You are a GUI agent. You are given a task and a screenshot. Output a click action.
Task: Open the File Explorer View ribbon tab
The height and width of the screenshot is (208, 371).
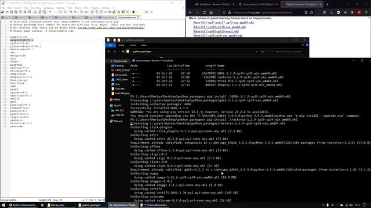pos(144,45)
